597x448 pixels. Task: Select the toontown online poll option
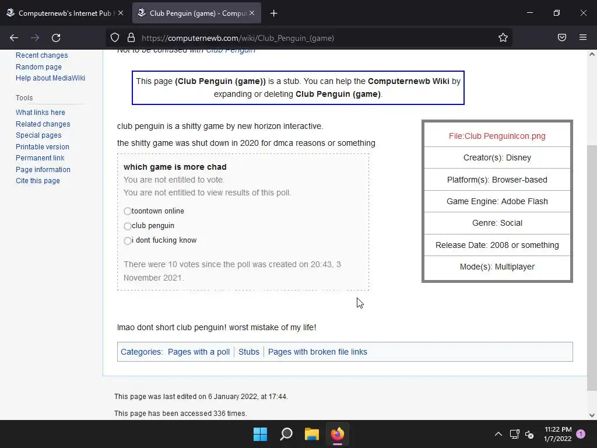(x=128, y=211)
